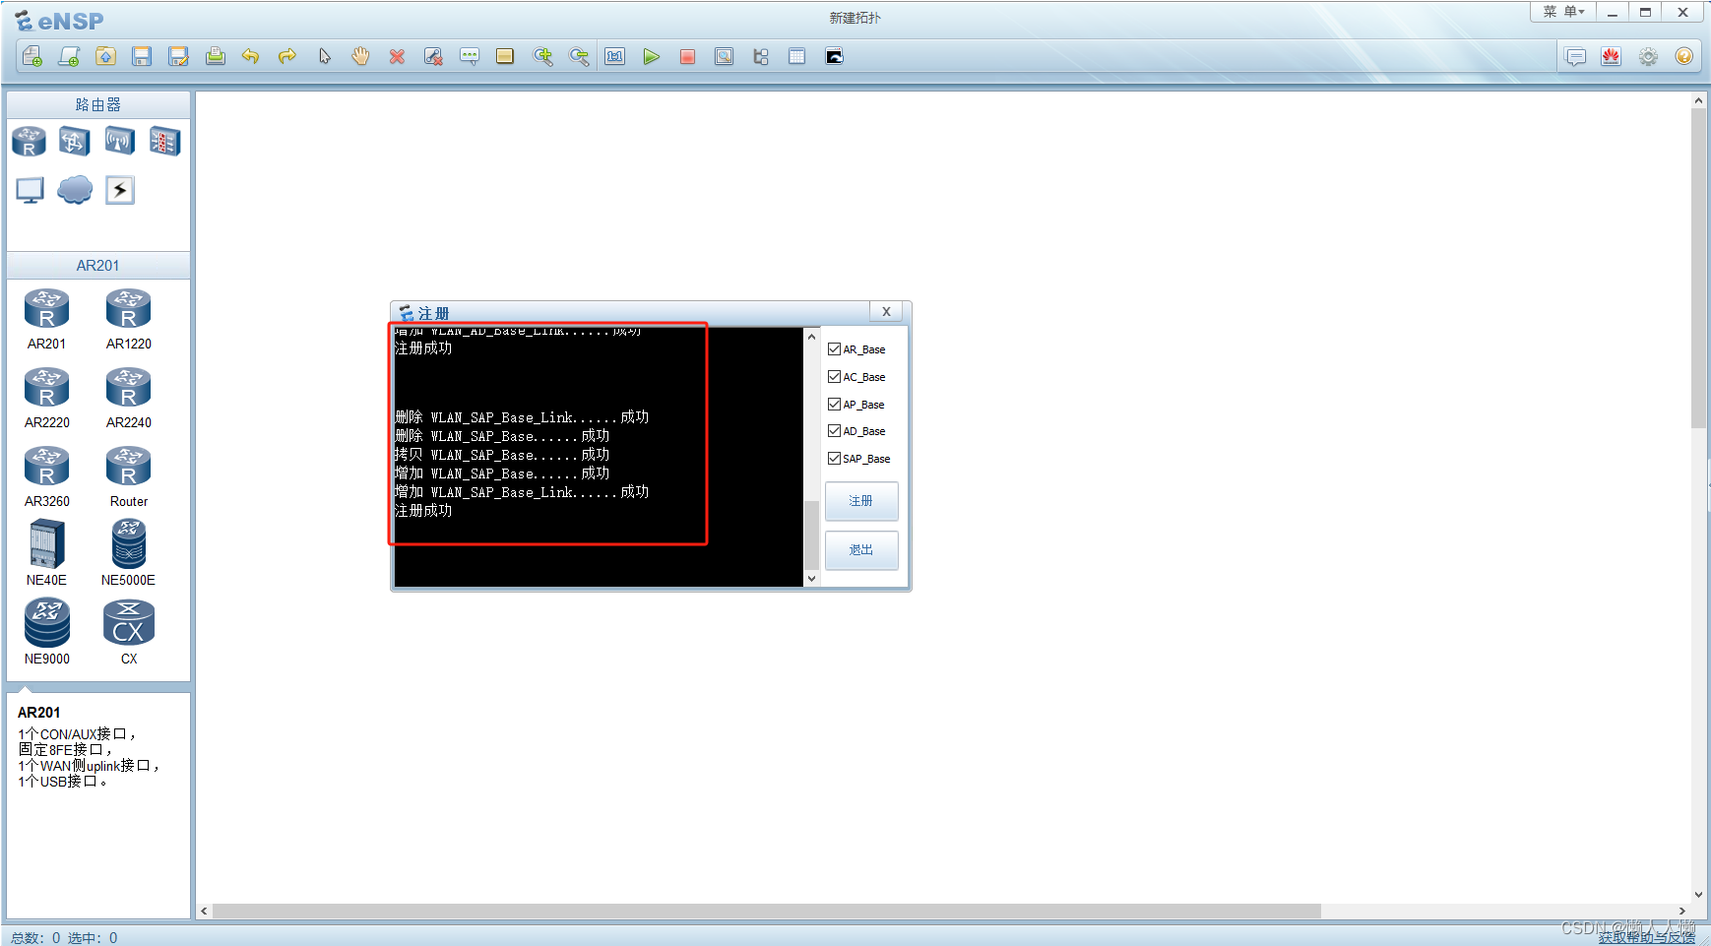Click the 注册 register button
Image resolution: width=1711 pixels, height=946 pixels.
point(861,501)
